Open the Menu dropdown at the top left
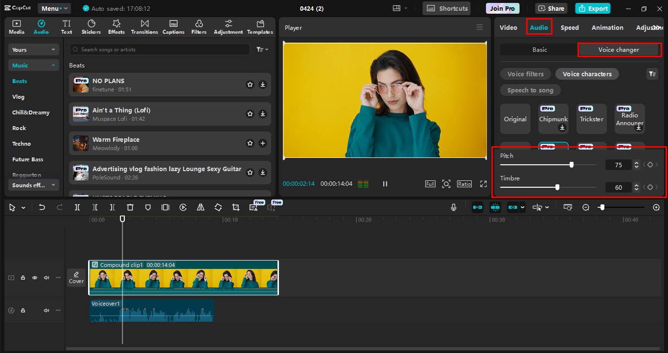The height and width of the screenshot is (353, 668). tap(54, 8)
